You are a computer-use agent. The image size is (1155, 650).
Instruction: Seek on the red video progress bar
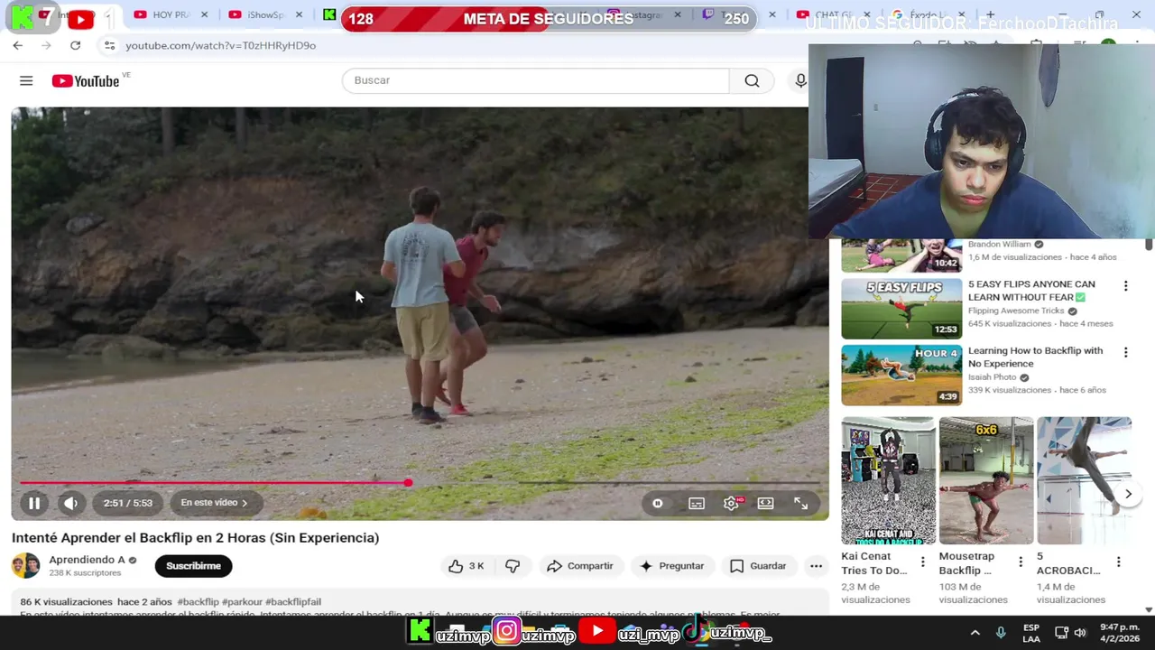pos(420,483)
